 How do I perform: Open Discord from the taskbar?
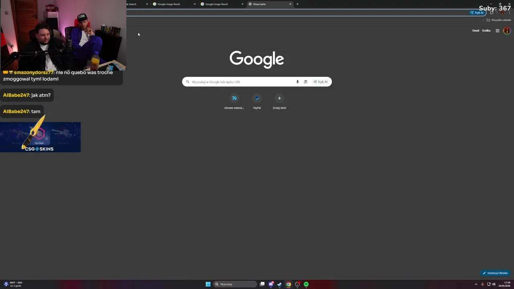coord(271,284)
